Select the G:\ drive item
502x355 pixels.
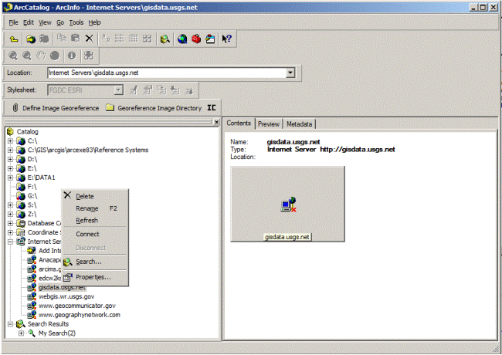pyautogui.click(x=32, y=196)
